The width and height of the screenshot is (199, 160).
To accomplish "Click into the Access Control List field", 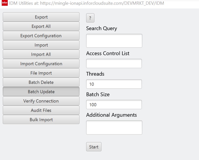I will (x=114, y=63).
